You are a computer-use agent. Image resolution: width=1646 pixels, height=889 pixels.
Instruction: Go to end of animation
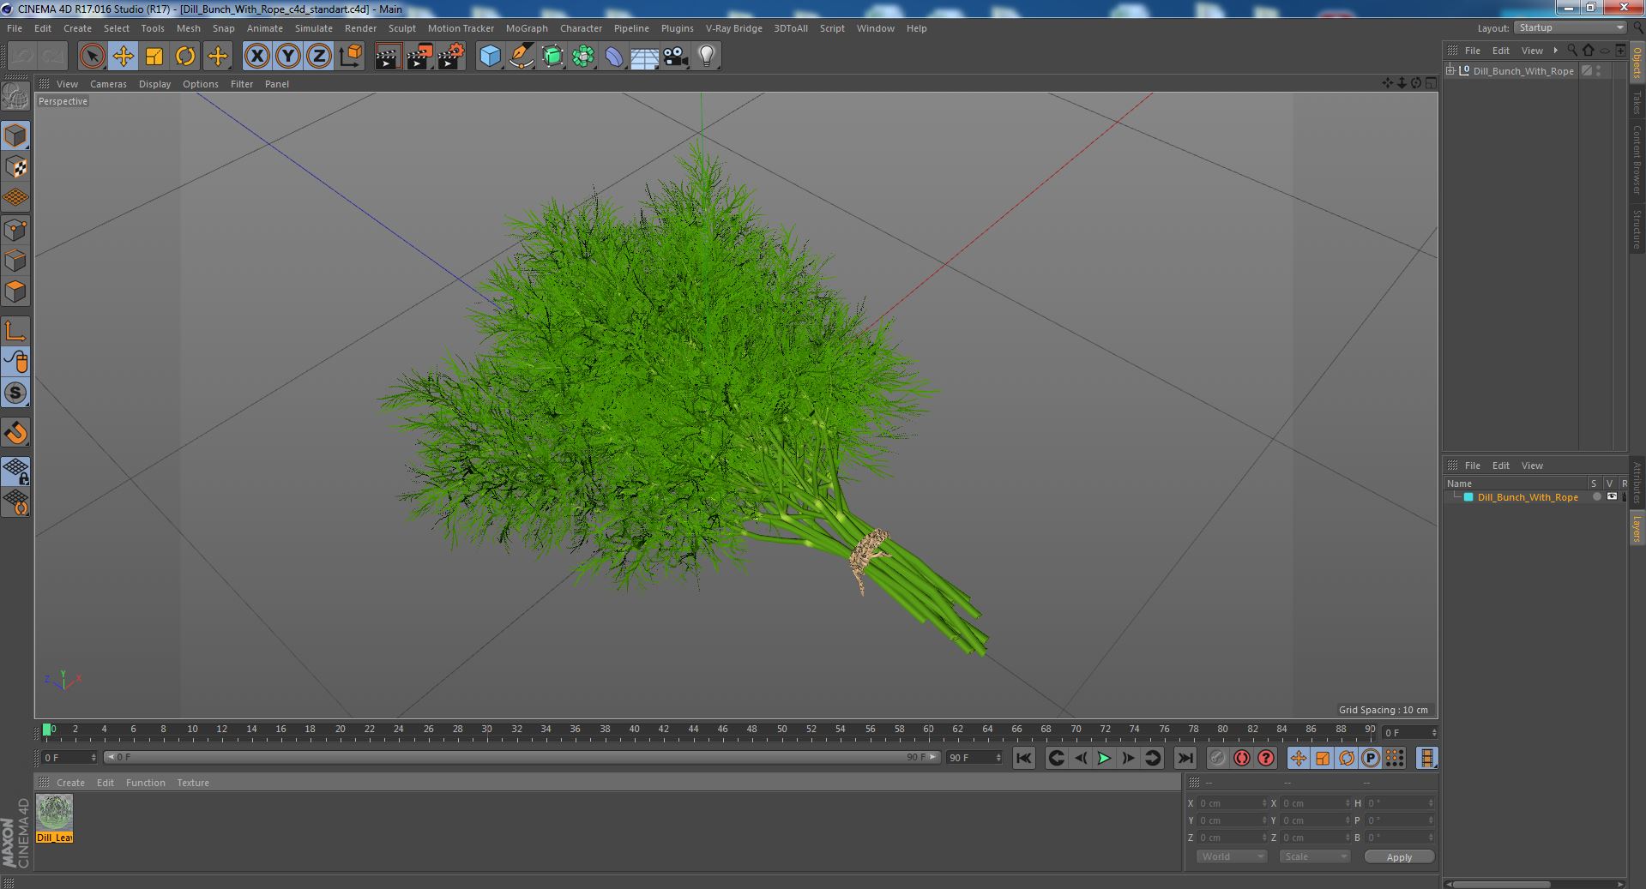(x=1185, y=758)
